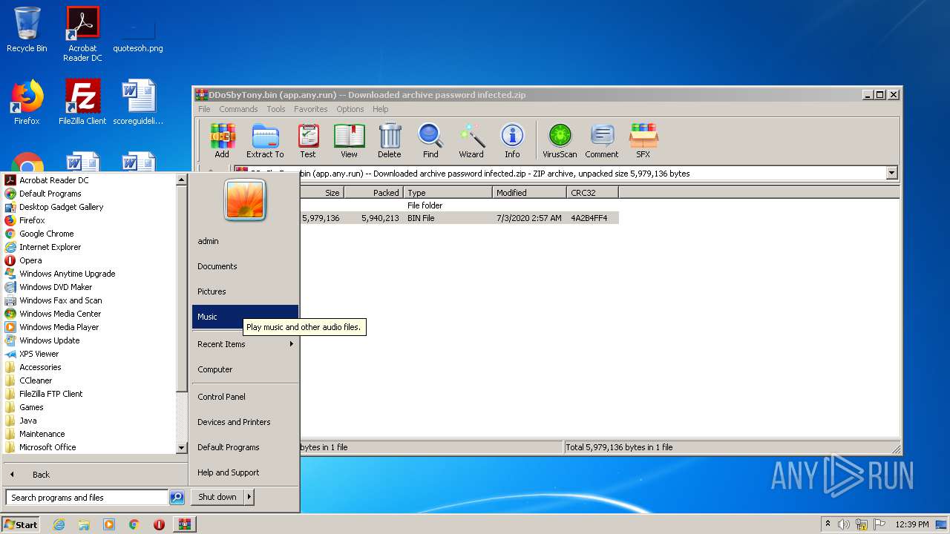950x534 pixels.
Task: Open the Recycle Bin desktop icon
Action: coord(27,30)
